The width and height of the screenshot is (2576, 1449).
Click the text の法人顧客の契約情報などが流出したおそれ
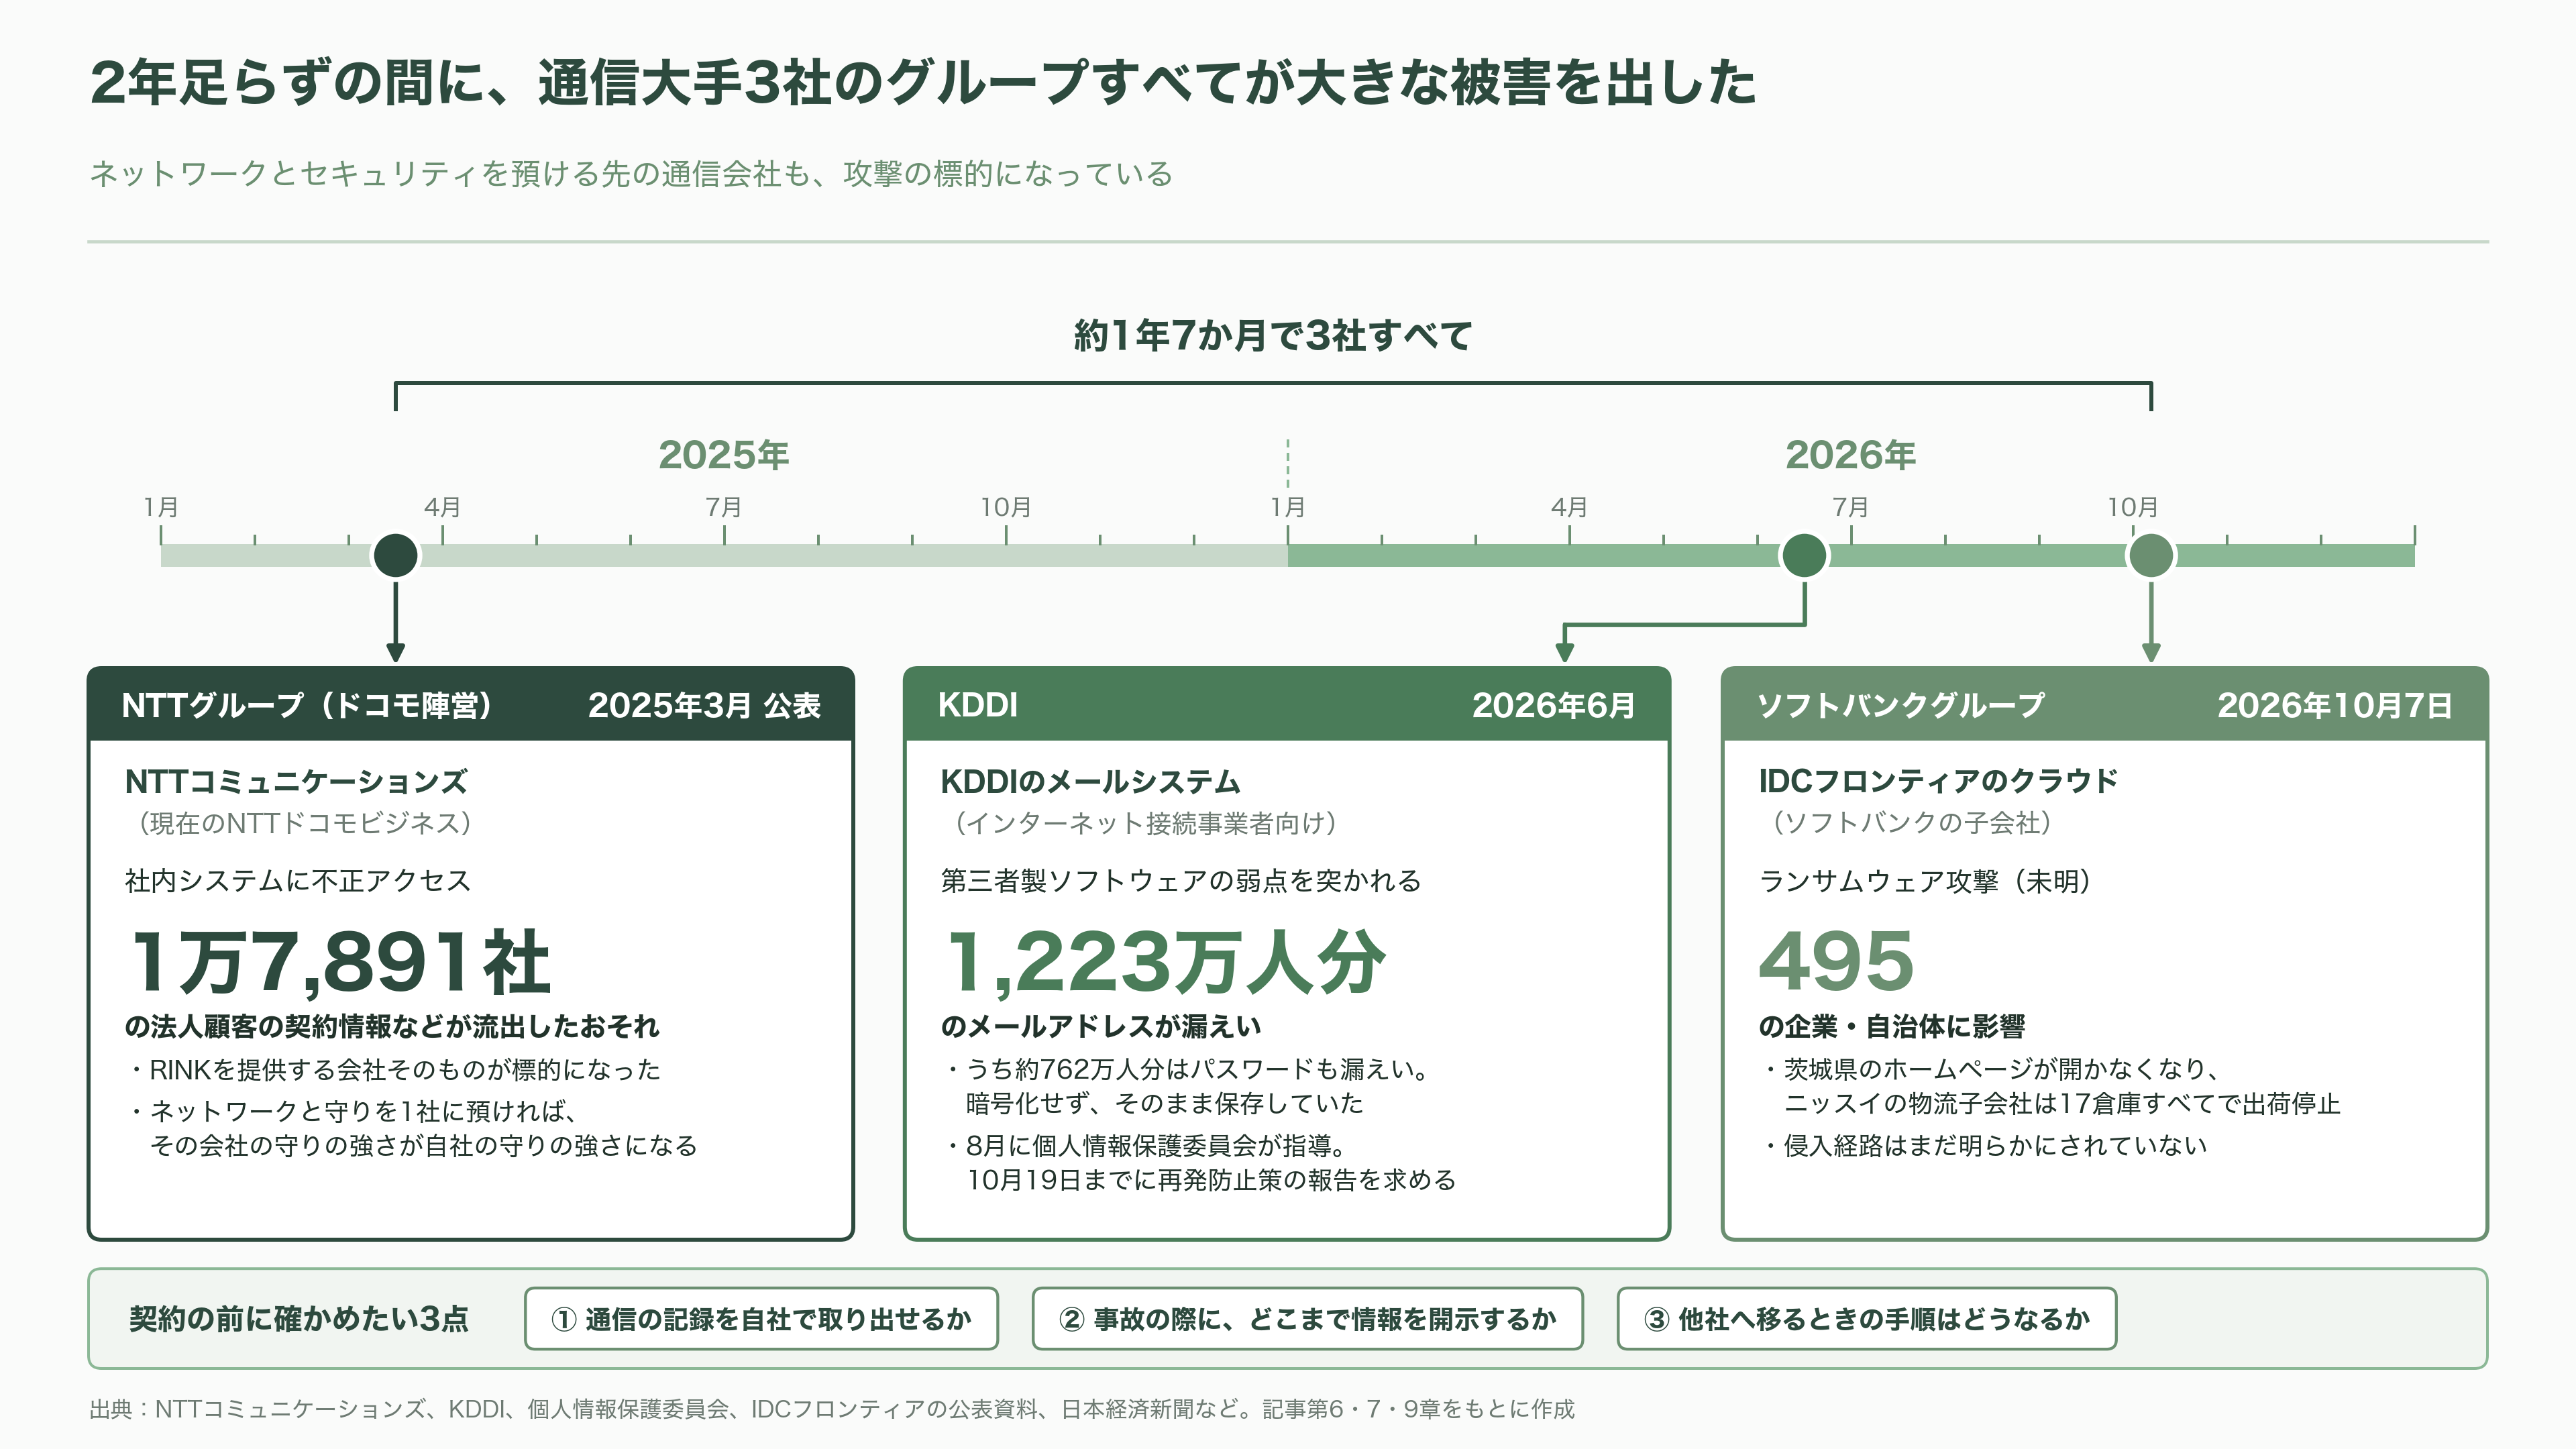(392, 1026)
